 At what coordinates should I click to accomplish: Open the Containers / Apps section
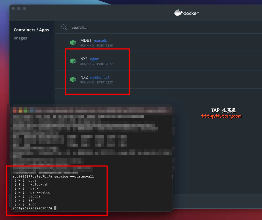pyautogui.click(x=31, y=30)
